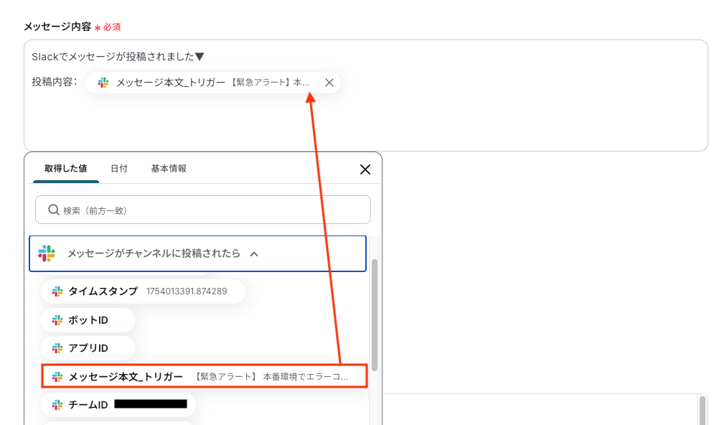Click Slack icon on ボットID row
727x425 pixels.
pyautogui.click(x=57, y=320)
